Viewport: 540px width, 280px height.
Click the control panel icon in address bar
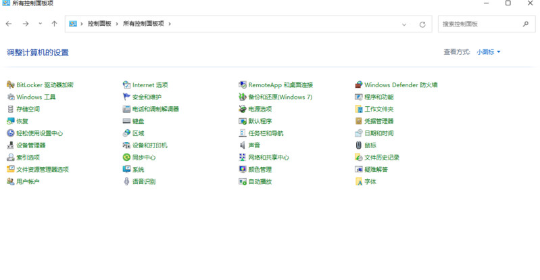[x=73, y=24]
